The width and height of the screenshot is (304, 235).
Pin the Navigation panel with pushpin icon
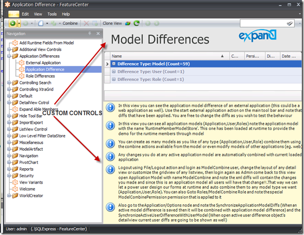(90, 33)
